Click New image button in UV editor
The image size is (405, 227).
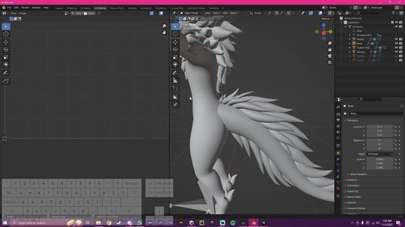pyautogui.click(x=77, y=13)
